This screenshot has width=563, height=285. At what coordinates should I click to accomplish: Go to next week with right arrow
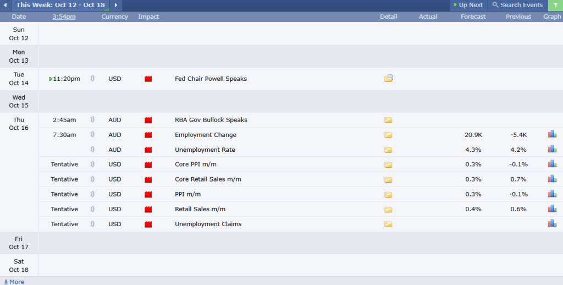coord(115,5)
